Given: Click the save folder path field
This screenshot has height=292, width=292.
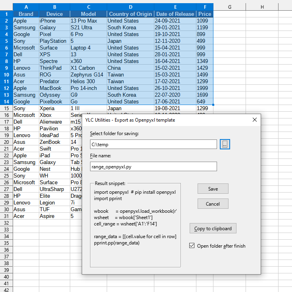Looking at the screenshot, I should click(153, 144).
